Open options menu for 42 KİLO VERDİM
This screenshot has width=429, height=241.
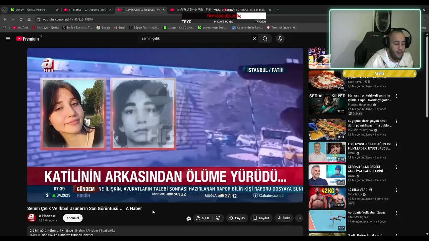396,190
